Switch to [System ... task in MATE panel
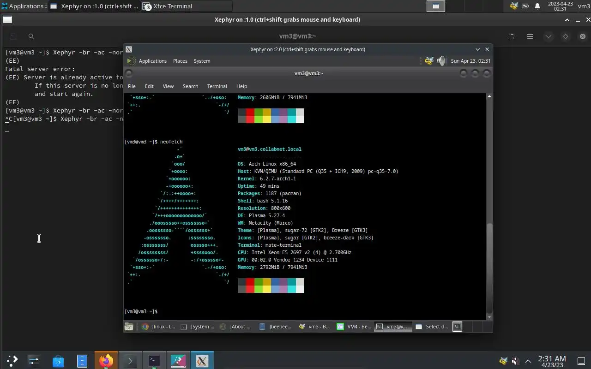 [x=197, y=327]
